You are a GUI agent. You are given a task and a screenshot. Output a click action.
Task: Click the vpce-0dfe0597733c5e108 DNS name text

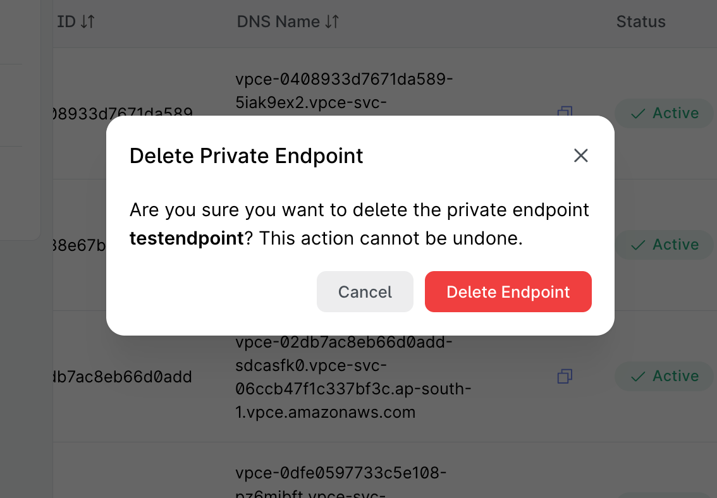coord(340,472)
